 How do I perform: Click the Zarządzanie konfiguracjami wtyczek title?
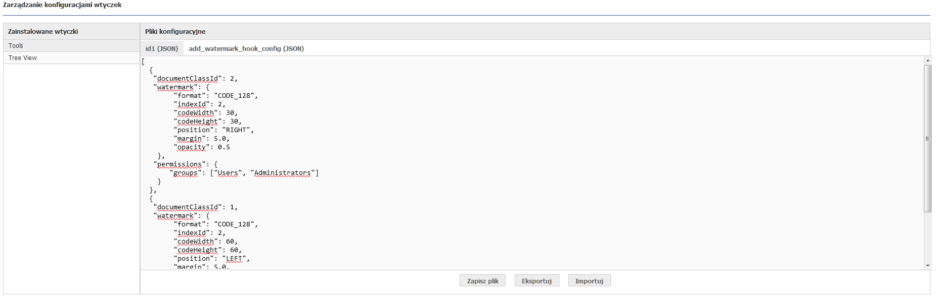point(62,5)
